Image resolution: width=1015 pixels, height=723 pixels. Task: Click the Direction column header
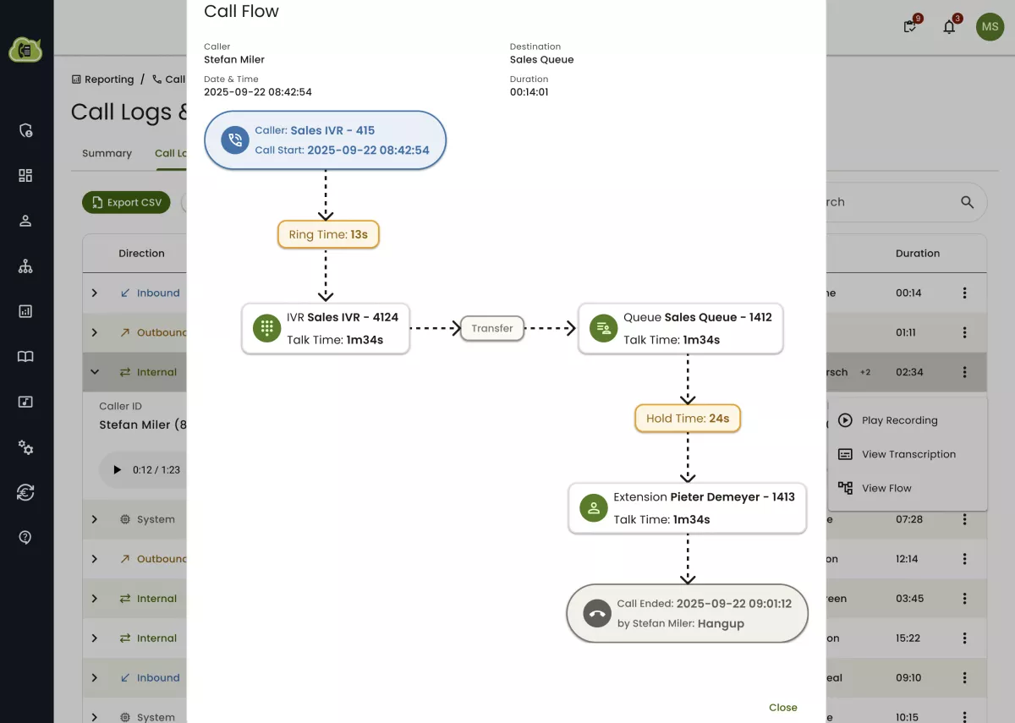click(x=141, y=253)
